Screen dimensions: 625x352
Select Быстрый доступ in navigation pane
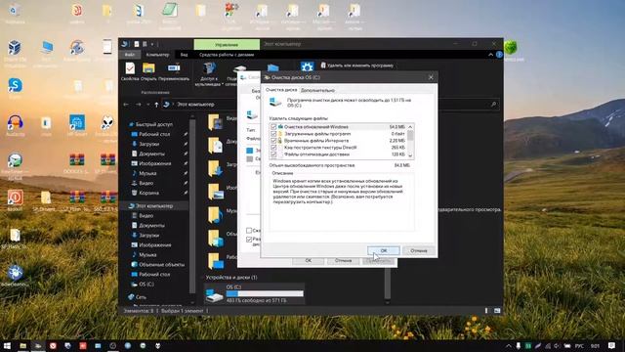(154, 124)
